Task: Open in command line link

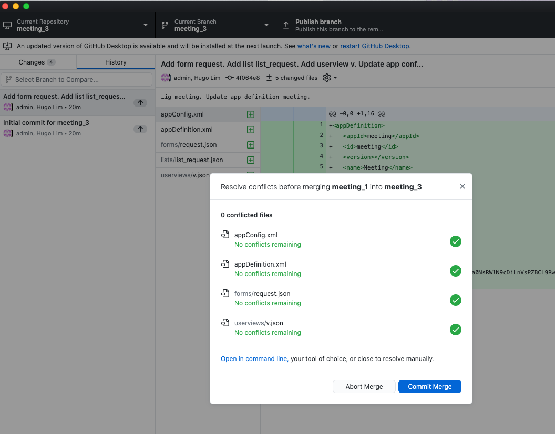Action: (254, 359)
